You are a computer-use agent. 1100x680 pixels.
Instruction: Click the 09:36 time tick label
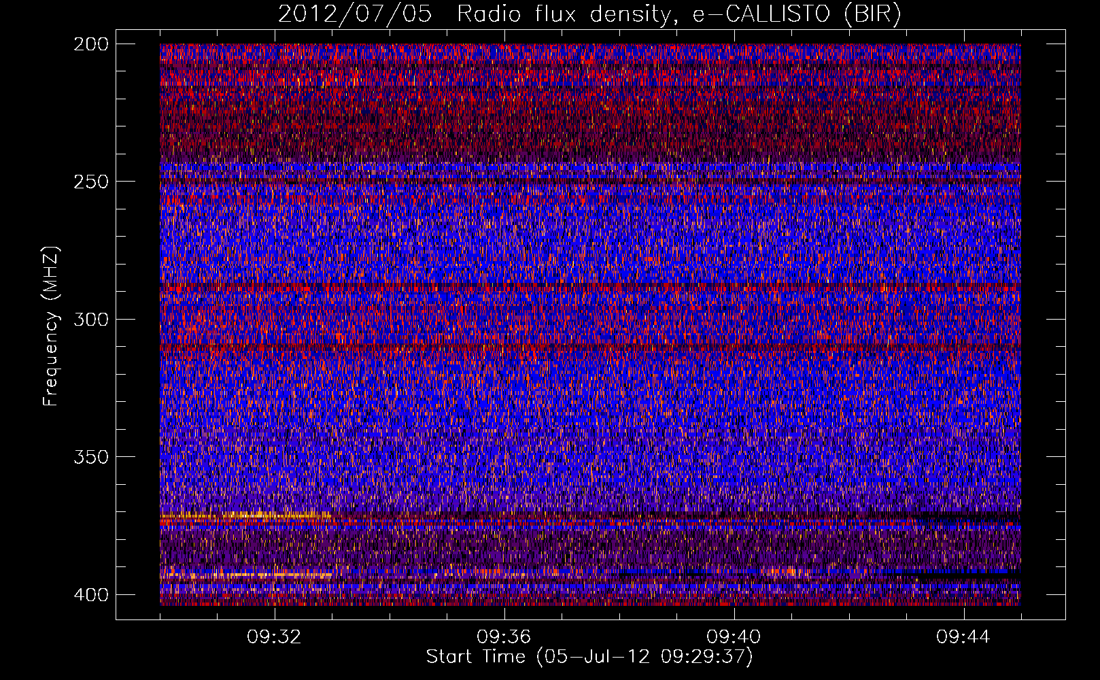(504, 637)
